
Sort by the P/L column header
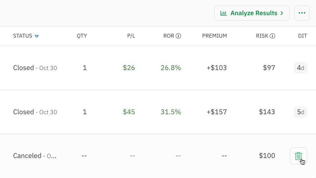131,36
